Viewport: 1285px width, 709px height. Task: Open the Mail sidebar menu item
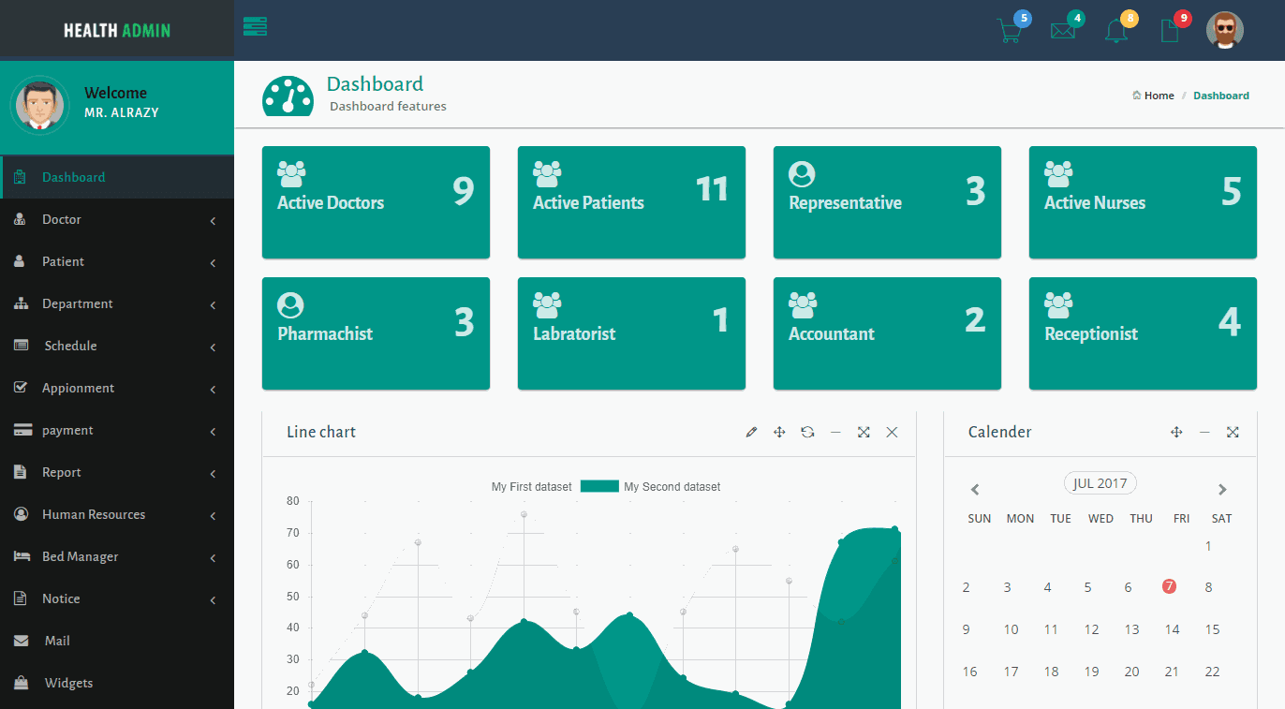pos(57,641)
